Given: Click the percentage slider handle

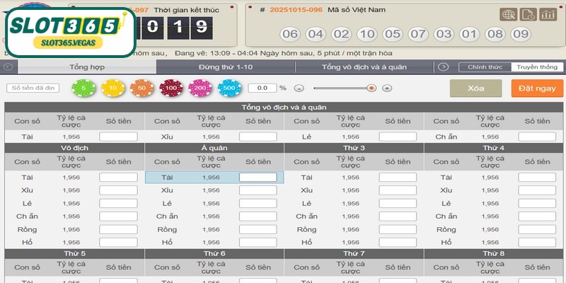Looking at the screenshot, I should coord(371,88).
